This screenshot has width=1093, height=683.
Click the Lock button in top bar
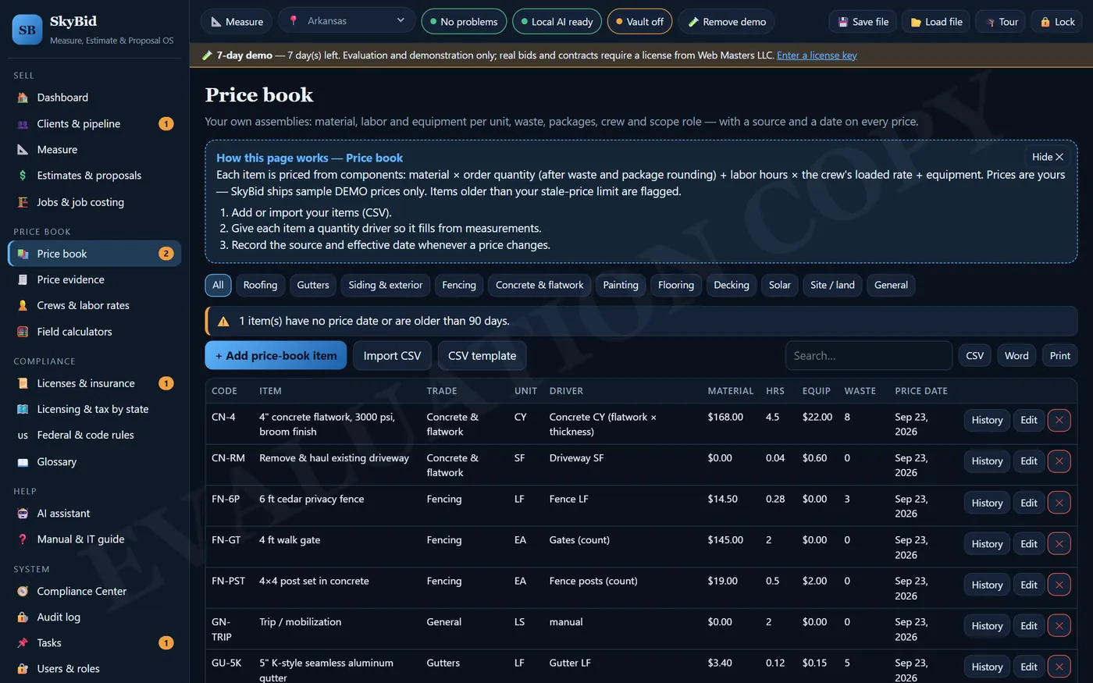[x=1057, y=22]
